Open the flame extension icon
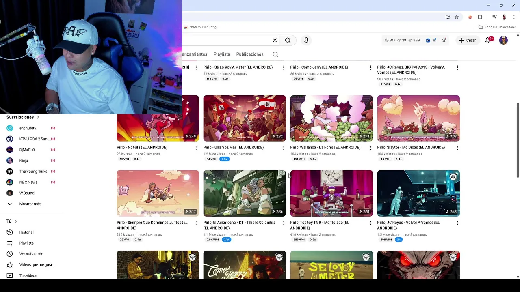 [x=470, y=17]
